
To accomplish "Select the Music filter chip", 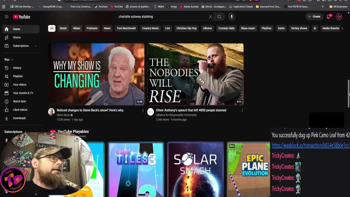I will (x=63, y=28).
